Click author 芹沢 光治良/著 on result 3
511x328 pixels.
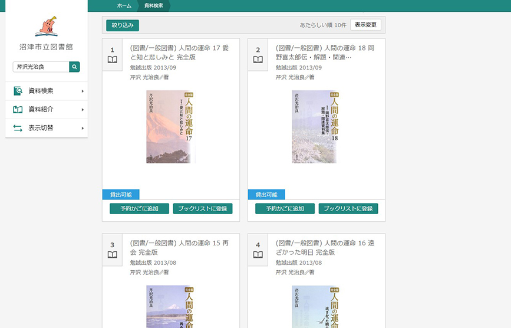coord(149,272)
